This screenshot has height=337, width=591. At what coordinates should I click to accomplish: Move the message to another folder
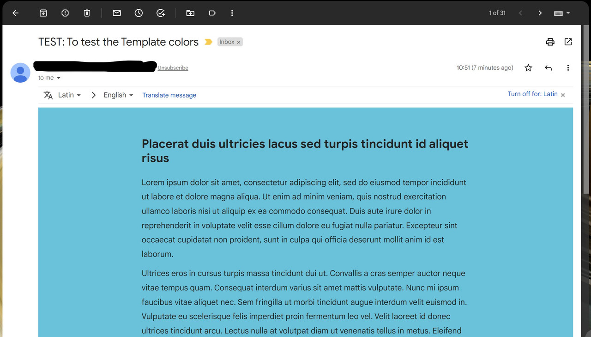[x=190, y=13]
